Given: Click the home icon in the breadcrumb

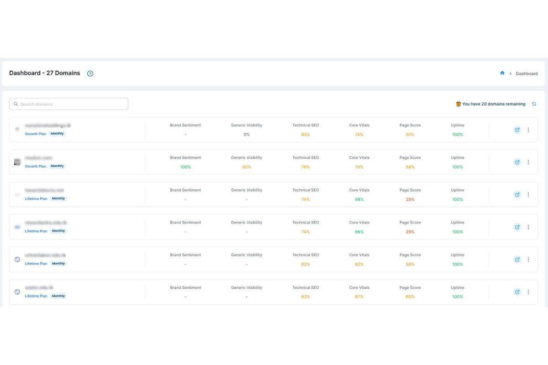Looking at the screenshot, I should (502, 73).
